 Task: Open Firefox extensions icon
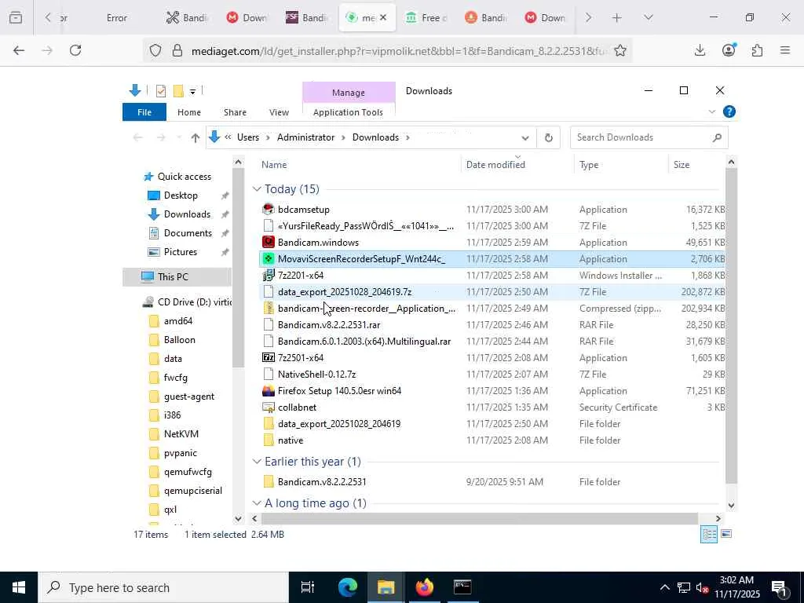pos(757,50)
